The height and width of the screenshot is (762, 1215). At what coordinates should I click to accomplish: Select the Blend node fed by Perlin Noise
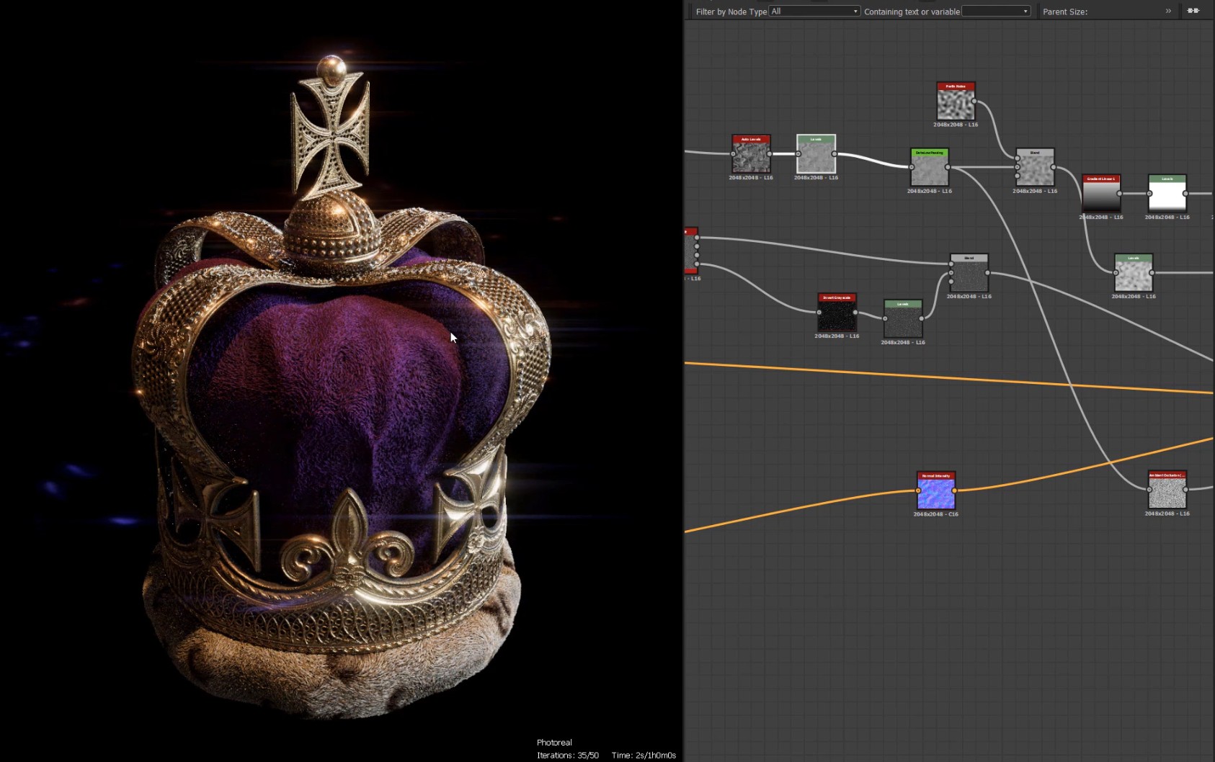pos(1035,168)
